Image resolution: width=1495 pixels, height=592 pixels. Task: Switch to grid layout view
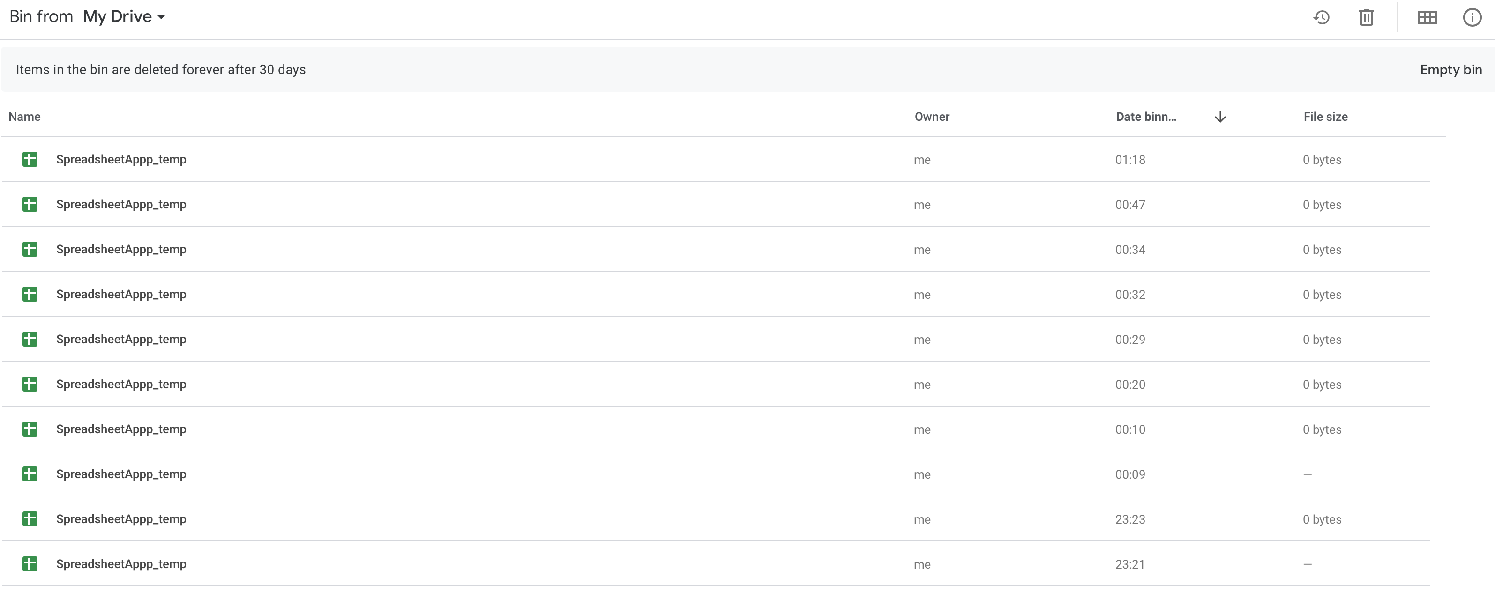pos(1427,17)
